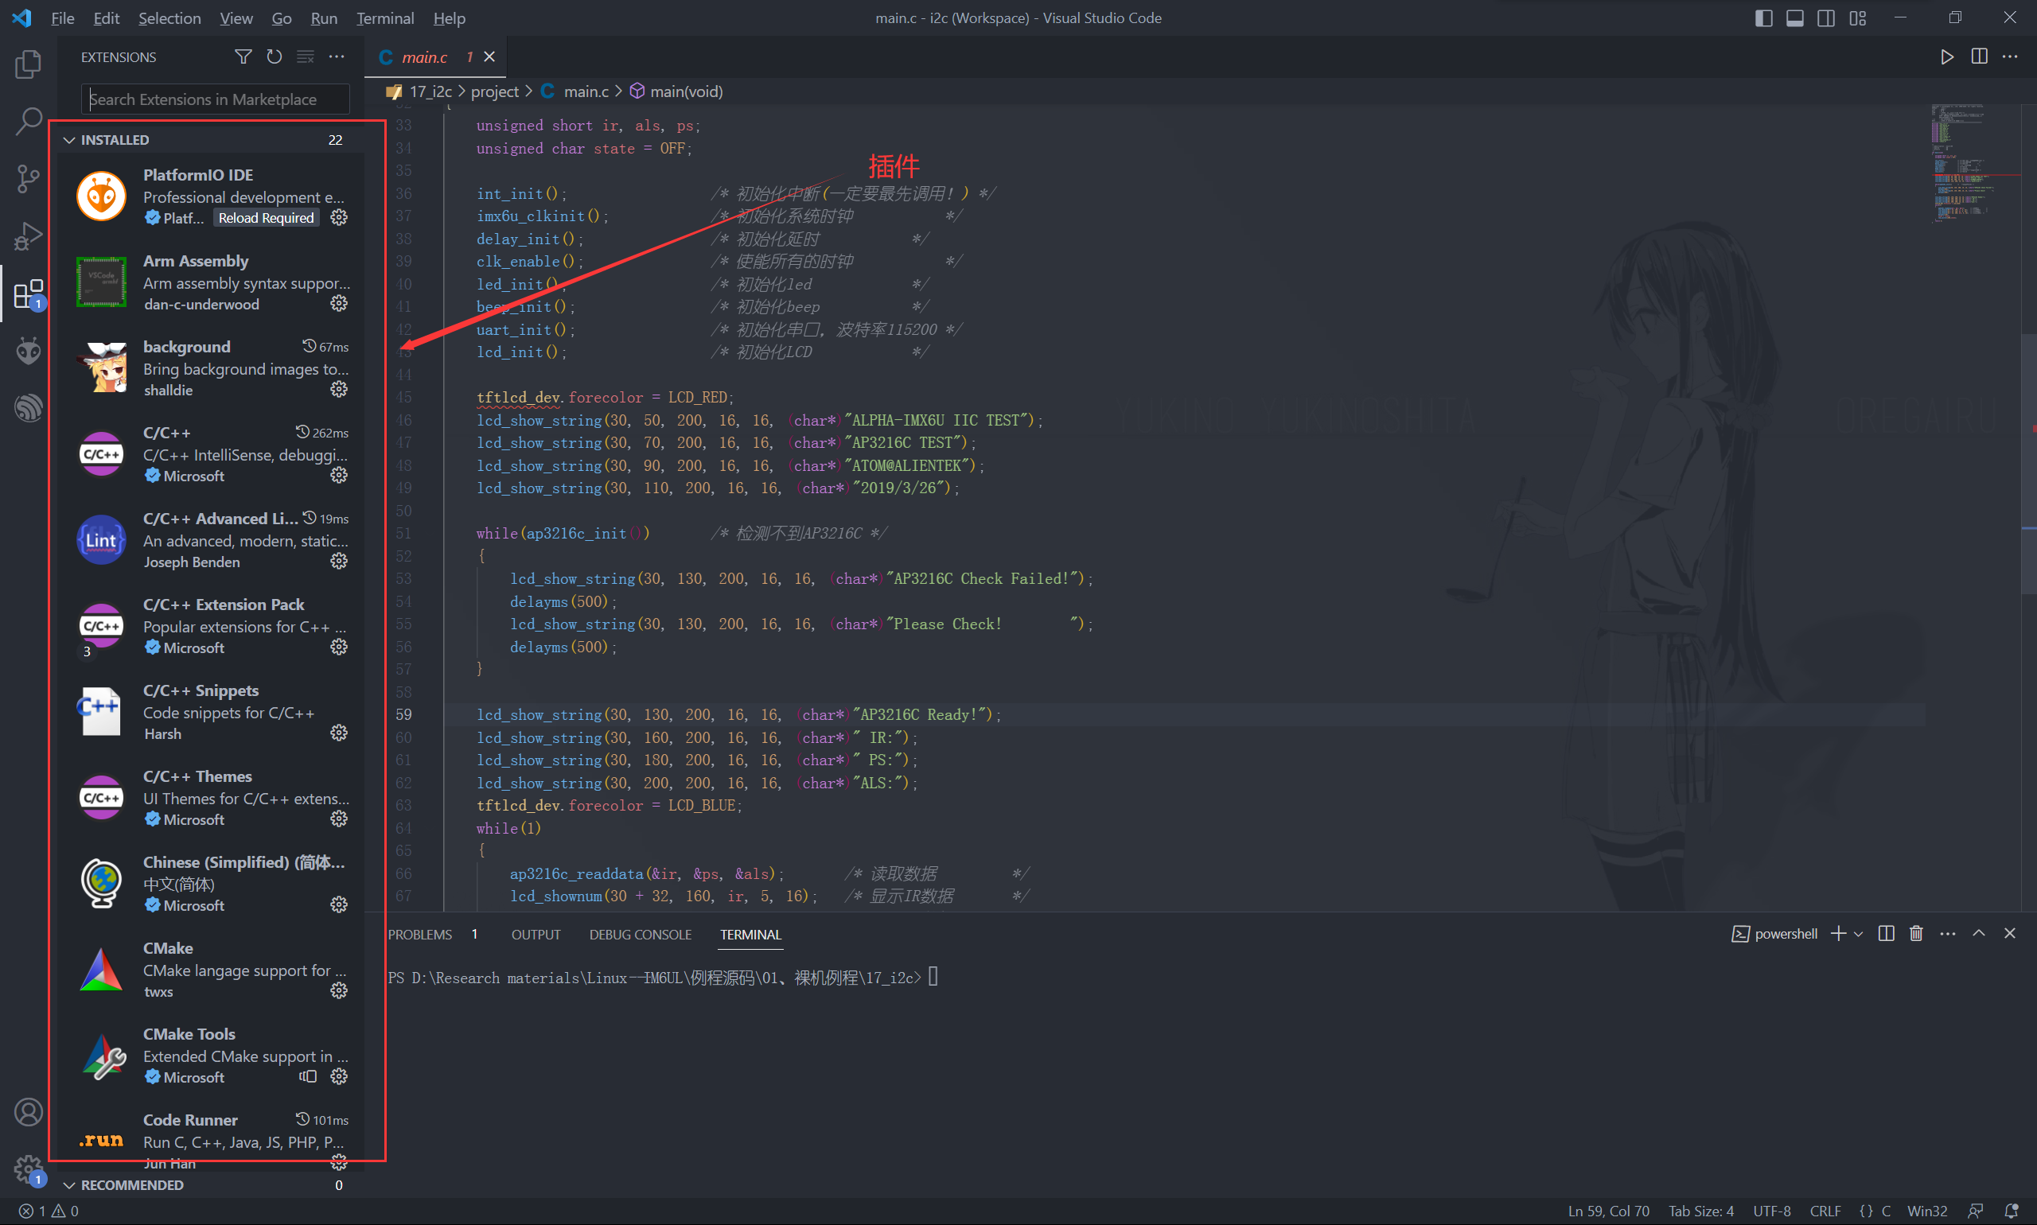Open the new terminal launch profile dropdown
2037x1225 pixels.
click(1859, 934)
